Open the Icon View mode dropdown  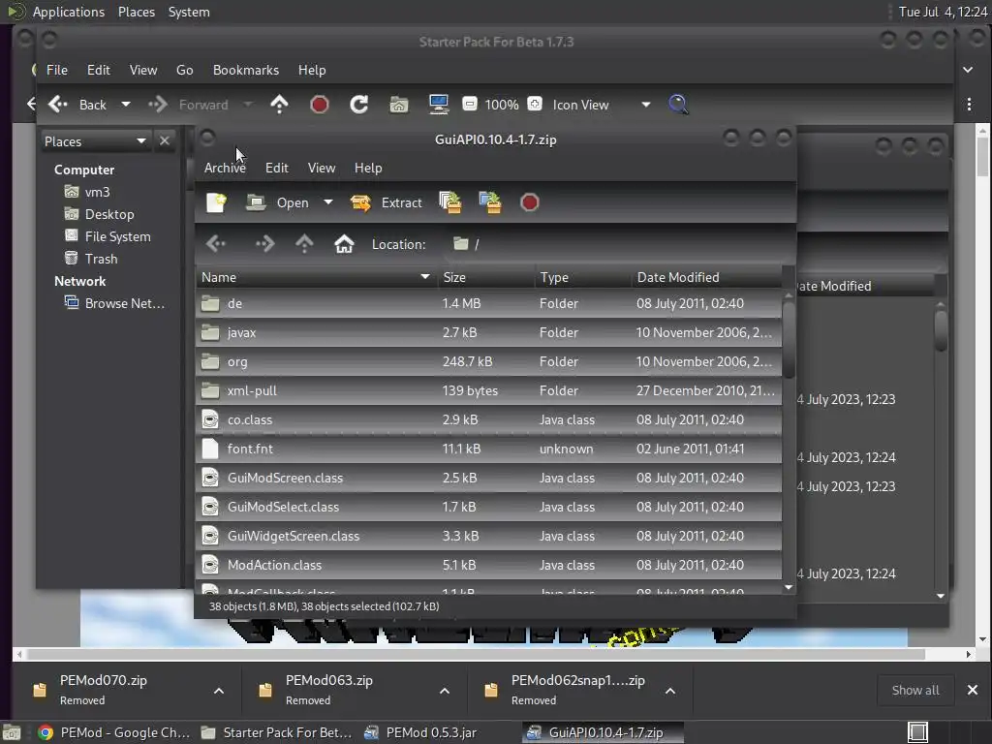[601, 105]
